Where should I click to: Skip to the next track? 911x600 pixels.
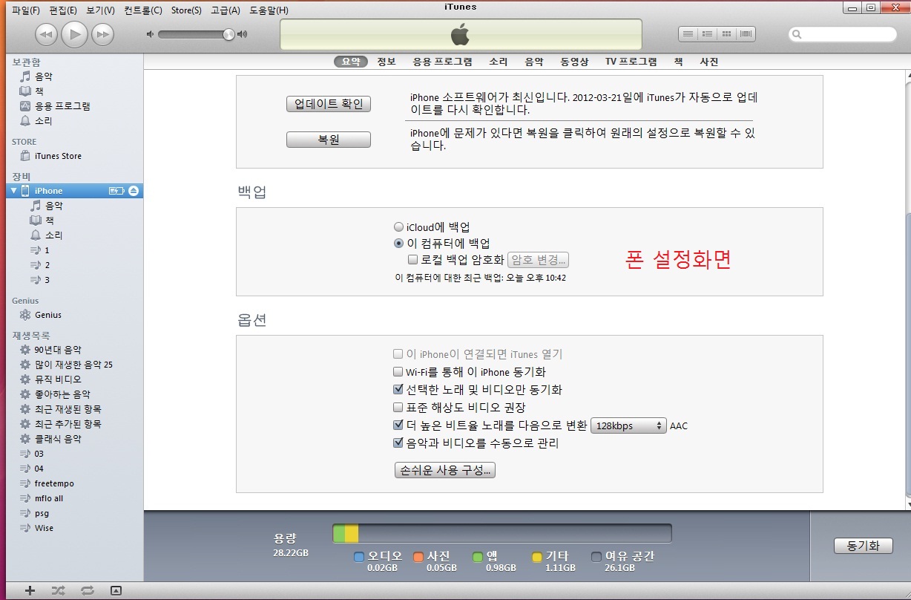[102, 34]
